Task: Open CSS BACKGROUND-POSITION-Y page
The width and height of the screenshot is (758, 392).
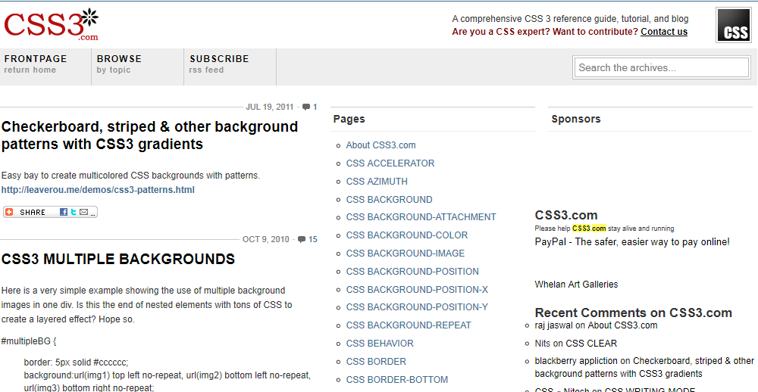Action: pyautogui.click(x=417, y=307)
